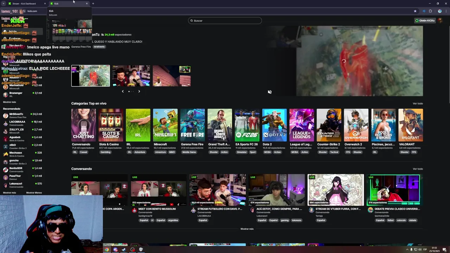
Task: Click the kick.com address bar
Action: (x=218, y=11)
